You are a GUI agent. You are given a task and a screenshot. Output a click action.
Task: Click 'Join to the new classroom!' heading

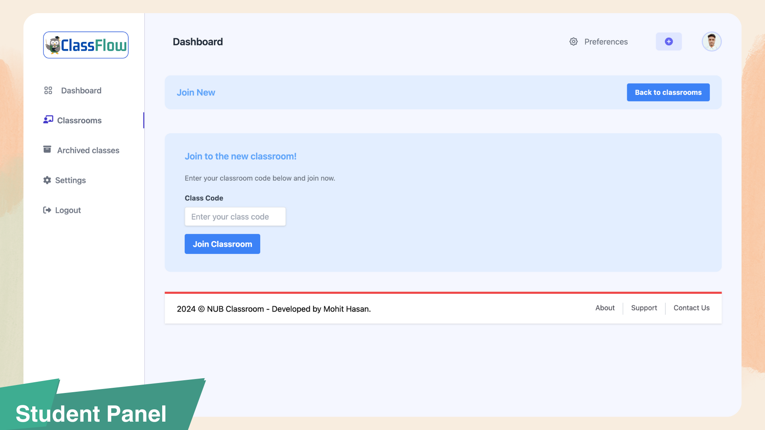click(240, 156)
